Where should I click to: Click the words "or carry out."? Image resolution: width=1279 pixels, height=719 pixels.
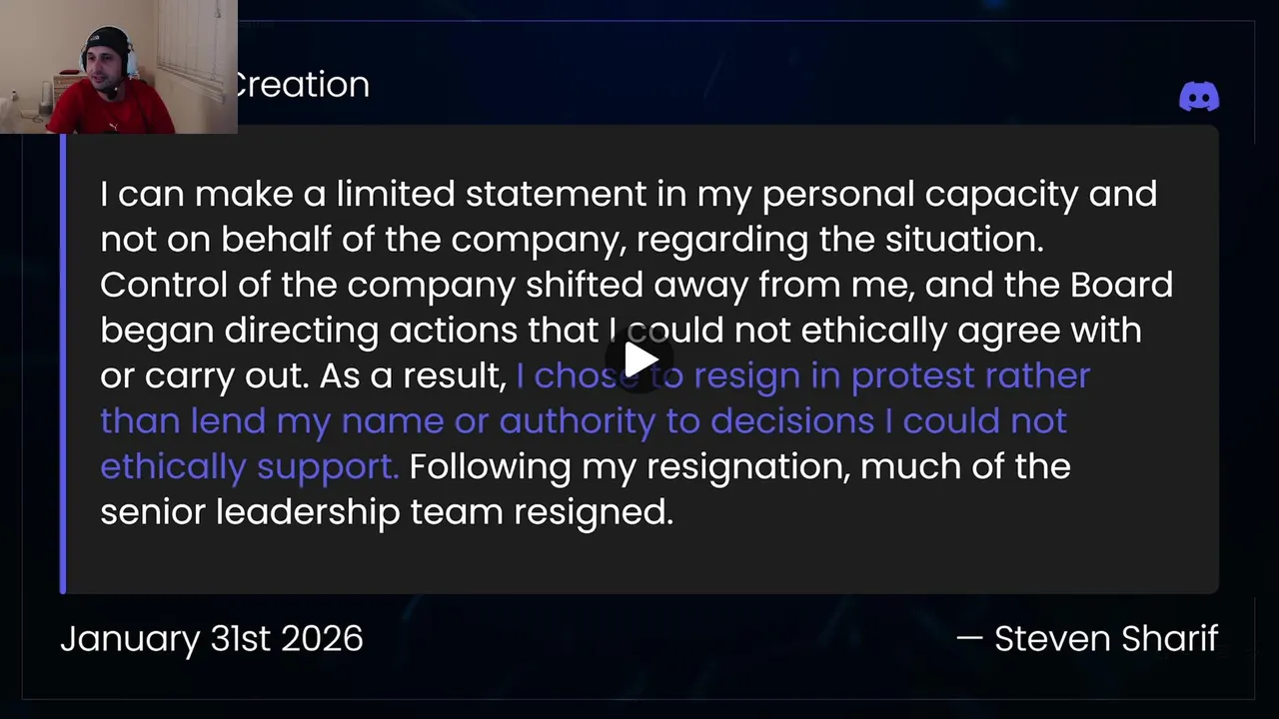click(x=204, y=375)
